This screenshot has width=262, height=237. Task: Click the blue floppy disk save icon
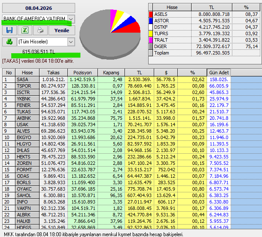[9, 30]
